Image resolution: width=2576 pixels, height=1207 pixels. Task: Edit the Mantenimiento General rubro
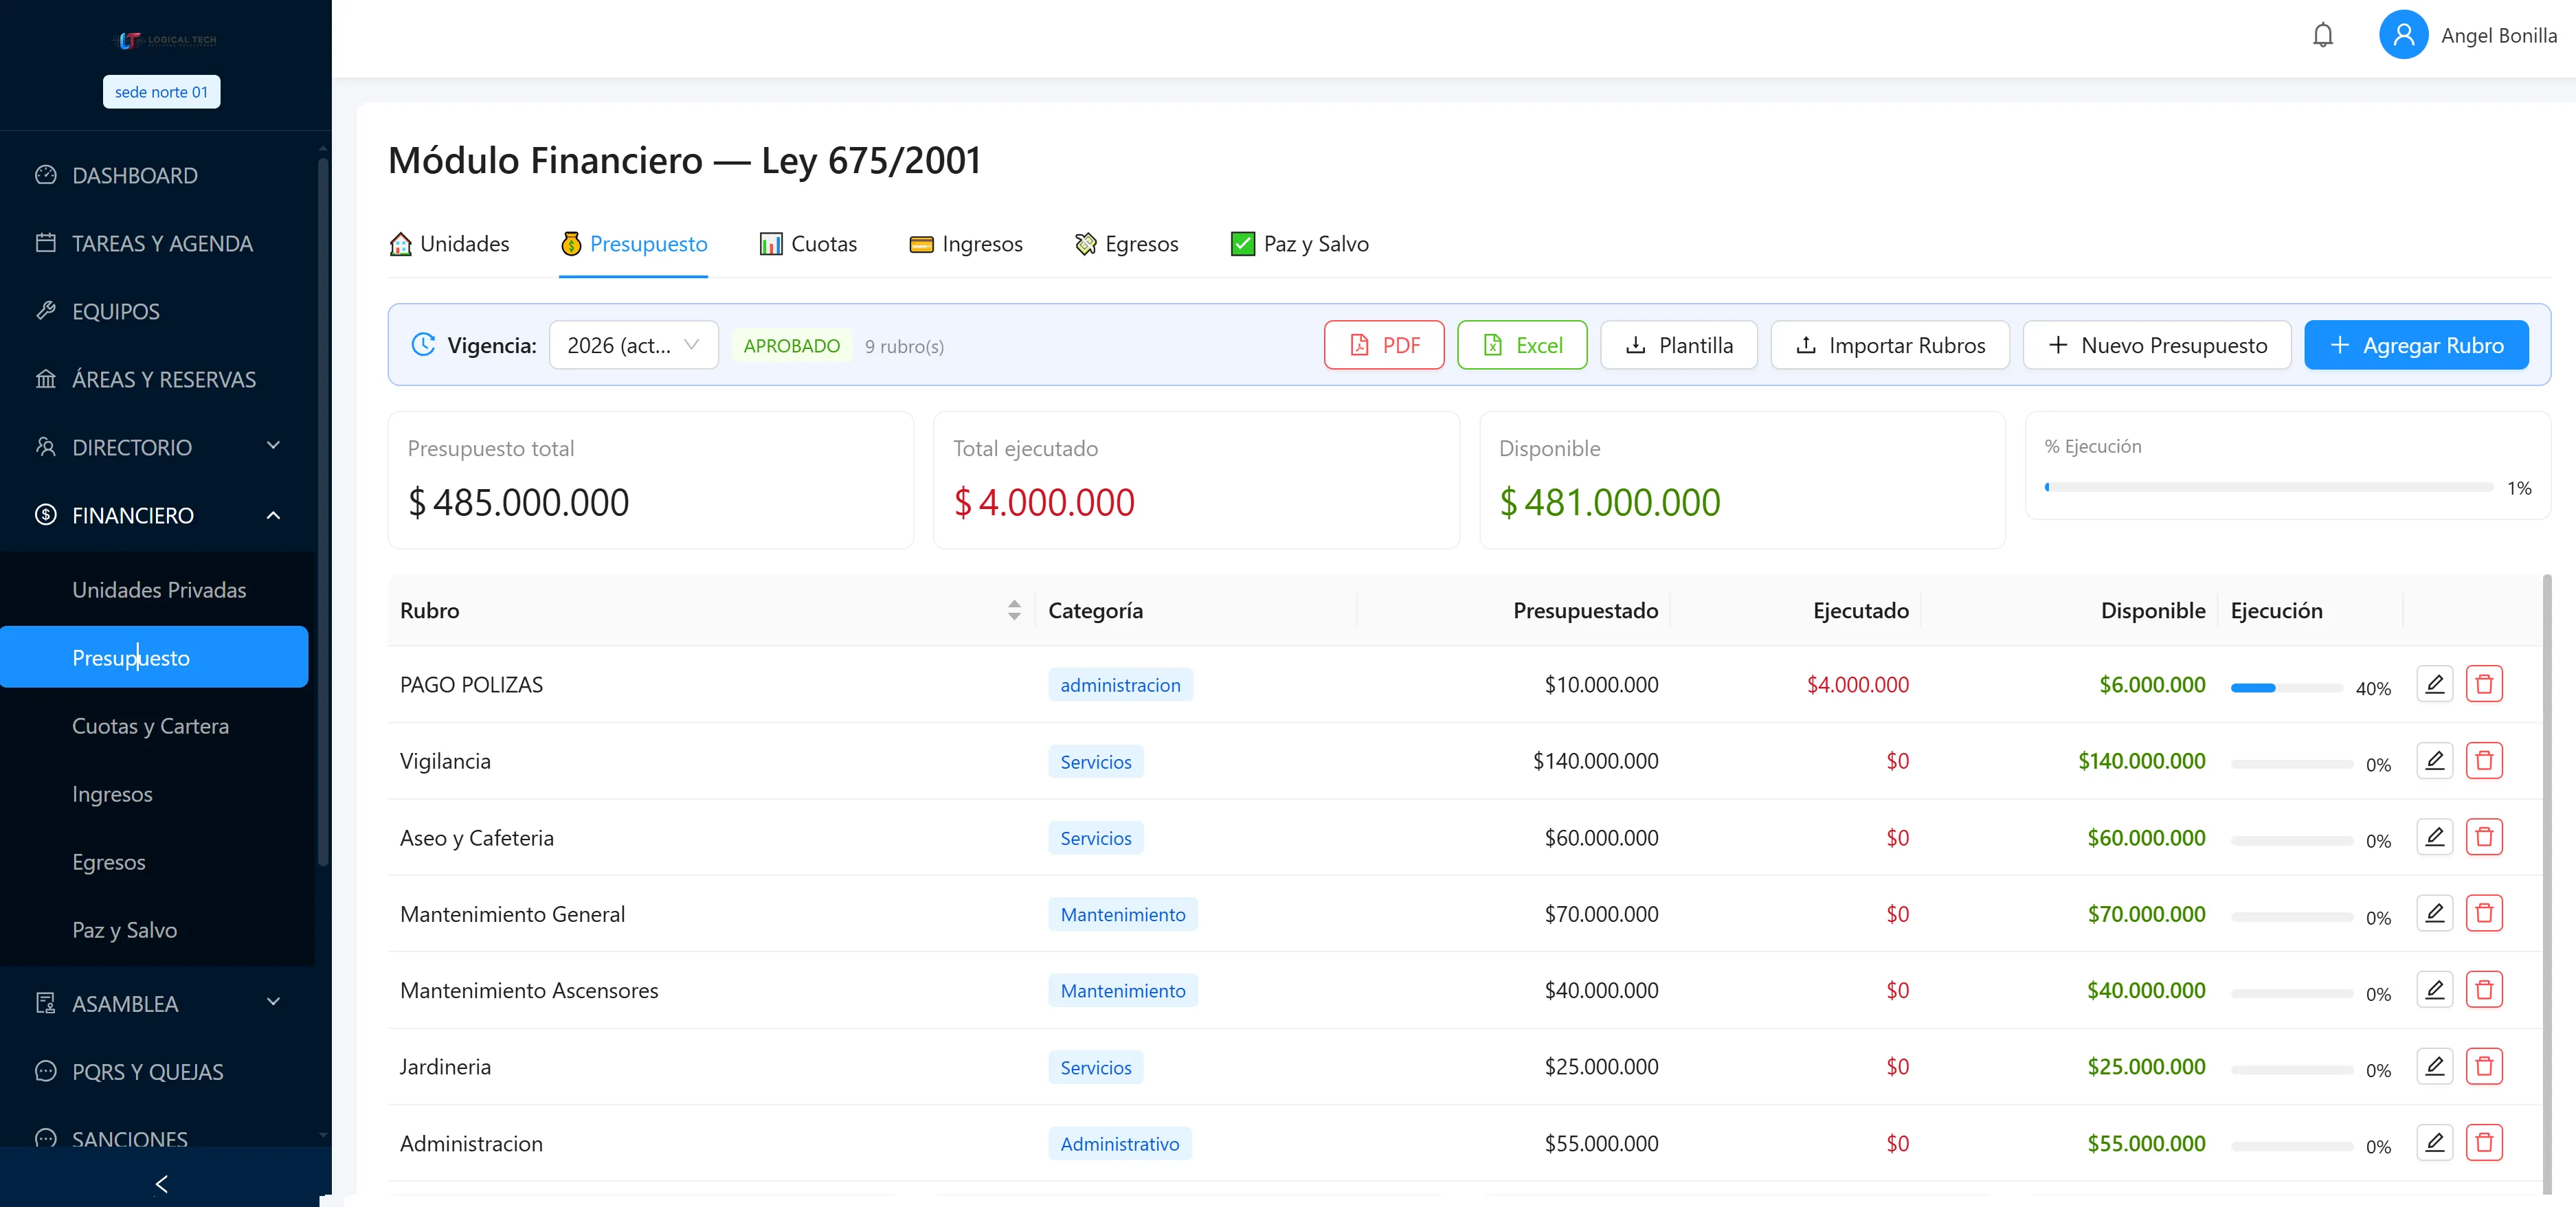click(x=2434, y=913)
